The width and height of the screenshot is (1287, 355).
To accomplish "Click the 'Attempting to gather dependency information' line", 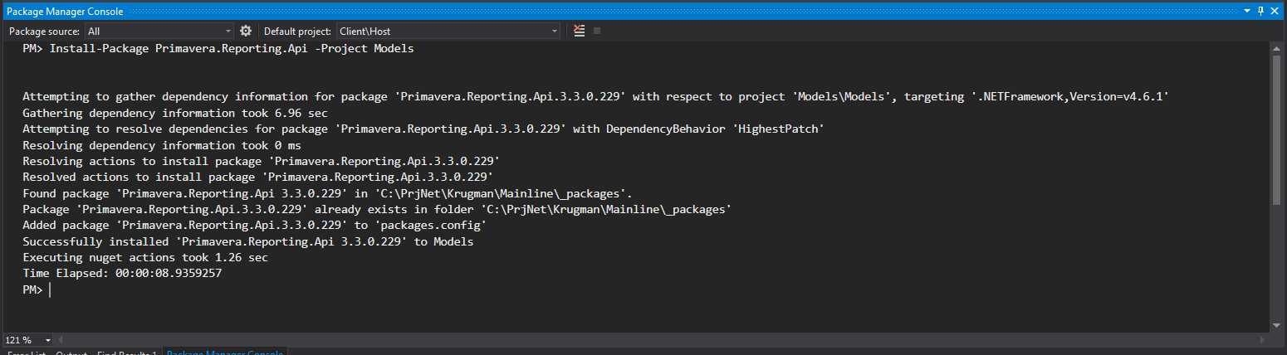I will pos(595,96).
